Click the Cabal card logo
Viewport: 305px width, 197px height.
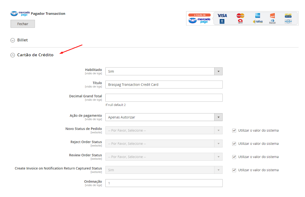pyautogui.click(x=222, y=21)
